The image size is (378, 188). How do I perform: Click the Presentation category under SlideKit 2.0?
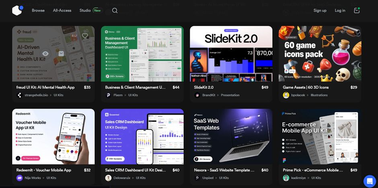click(x=230, y=95)
